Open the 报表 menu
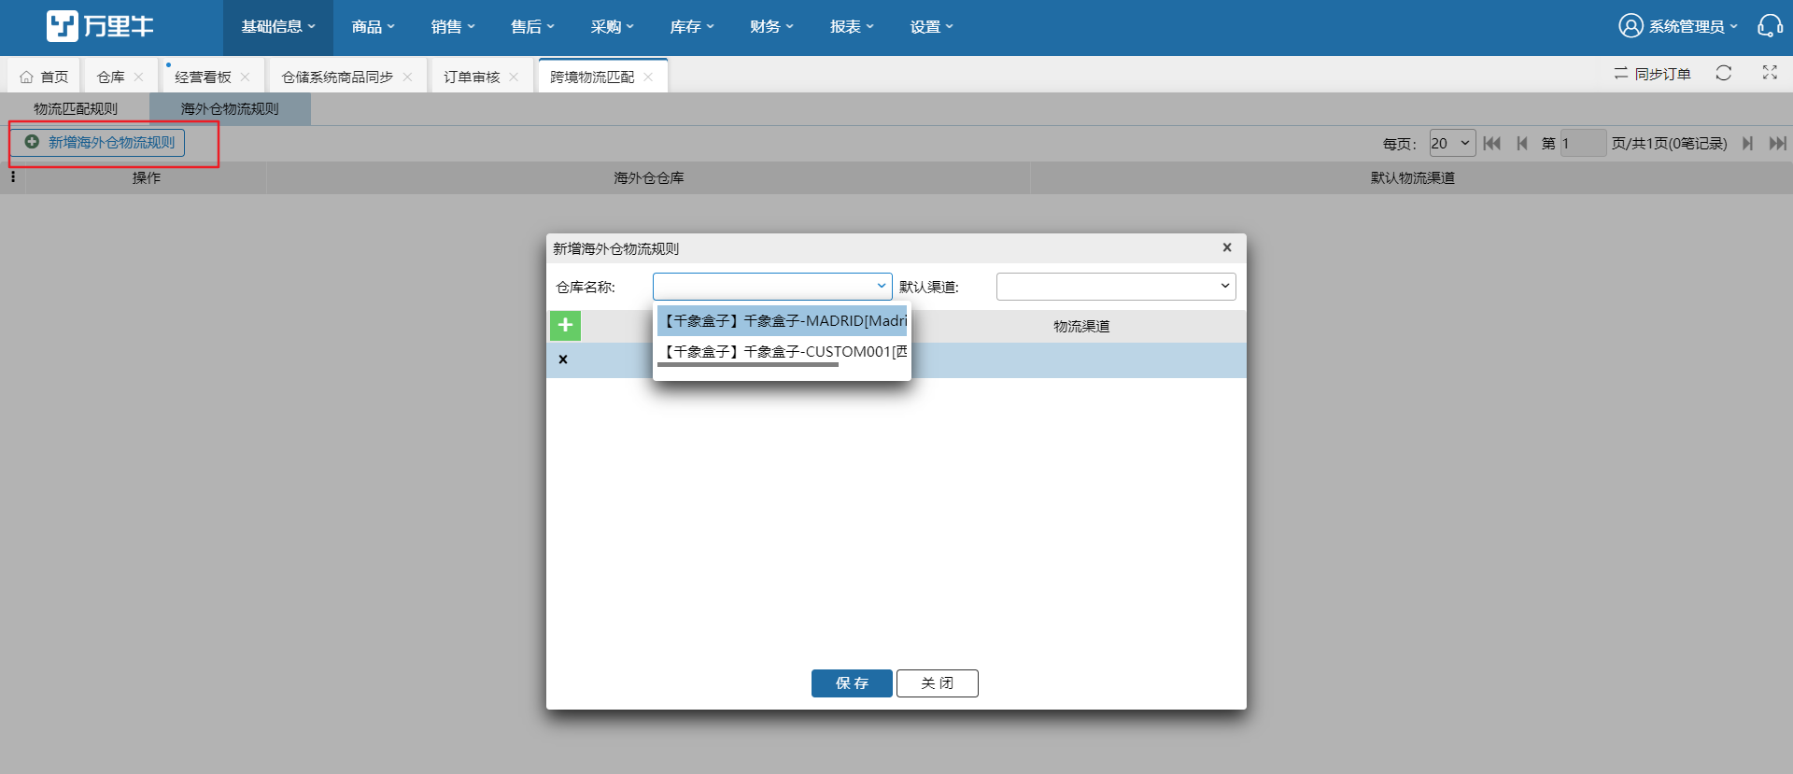The height and width of the screenshot is (774, 1793). [x=852, y=27]
